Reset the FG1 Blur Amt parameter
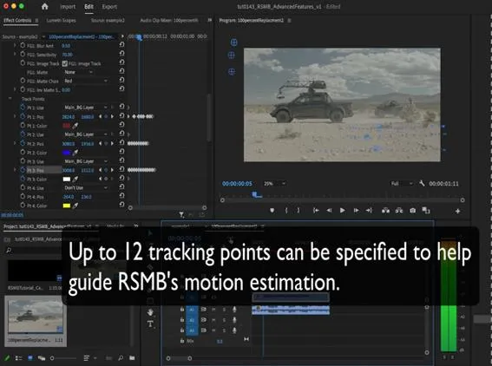492x366 pixels. coord(122,45)
